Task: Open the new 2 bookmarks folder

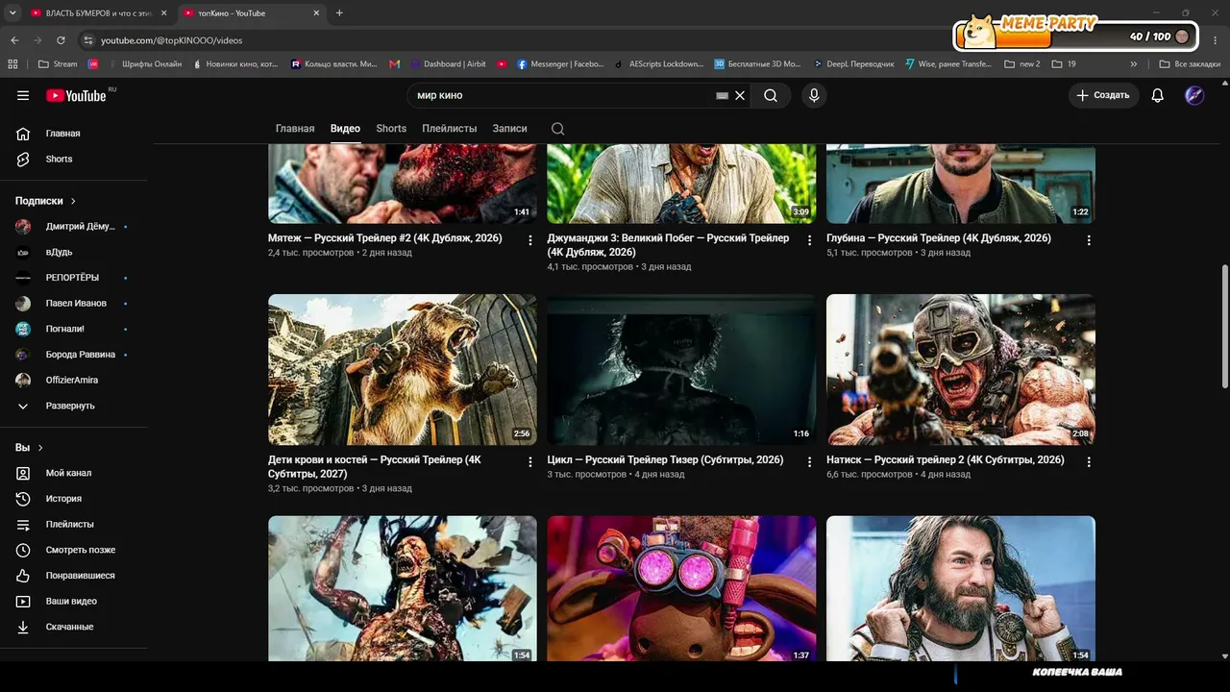Action: click(1021, 64)
